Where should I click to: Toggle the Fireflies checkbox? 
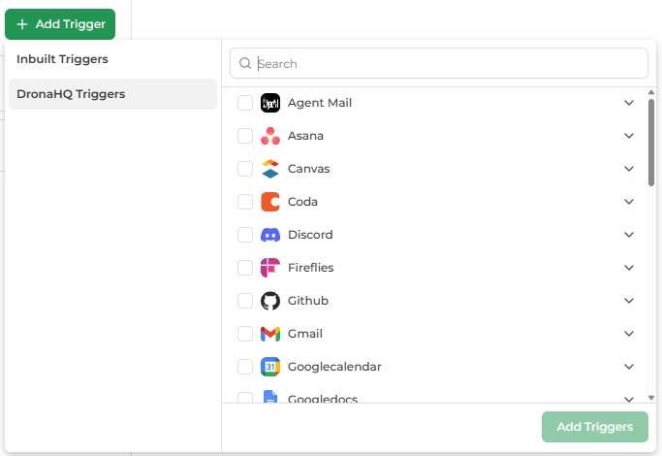(x=245, y=268)
